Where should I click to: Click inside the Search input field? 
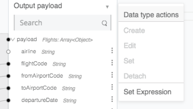(x=63, y=23)
